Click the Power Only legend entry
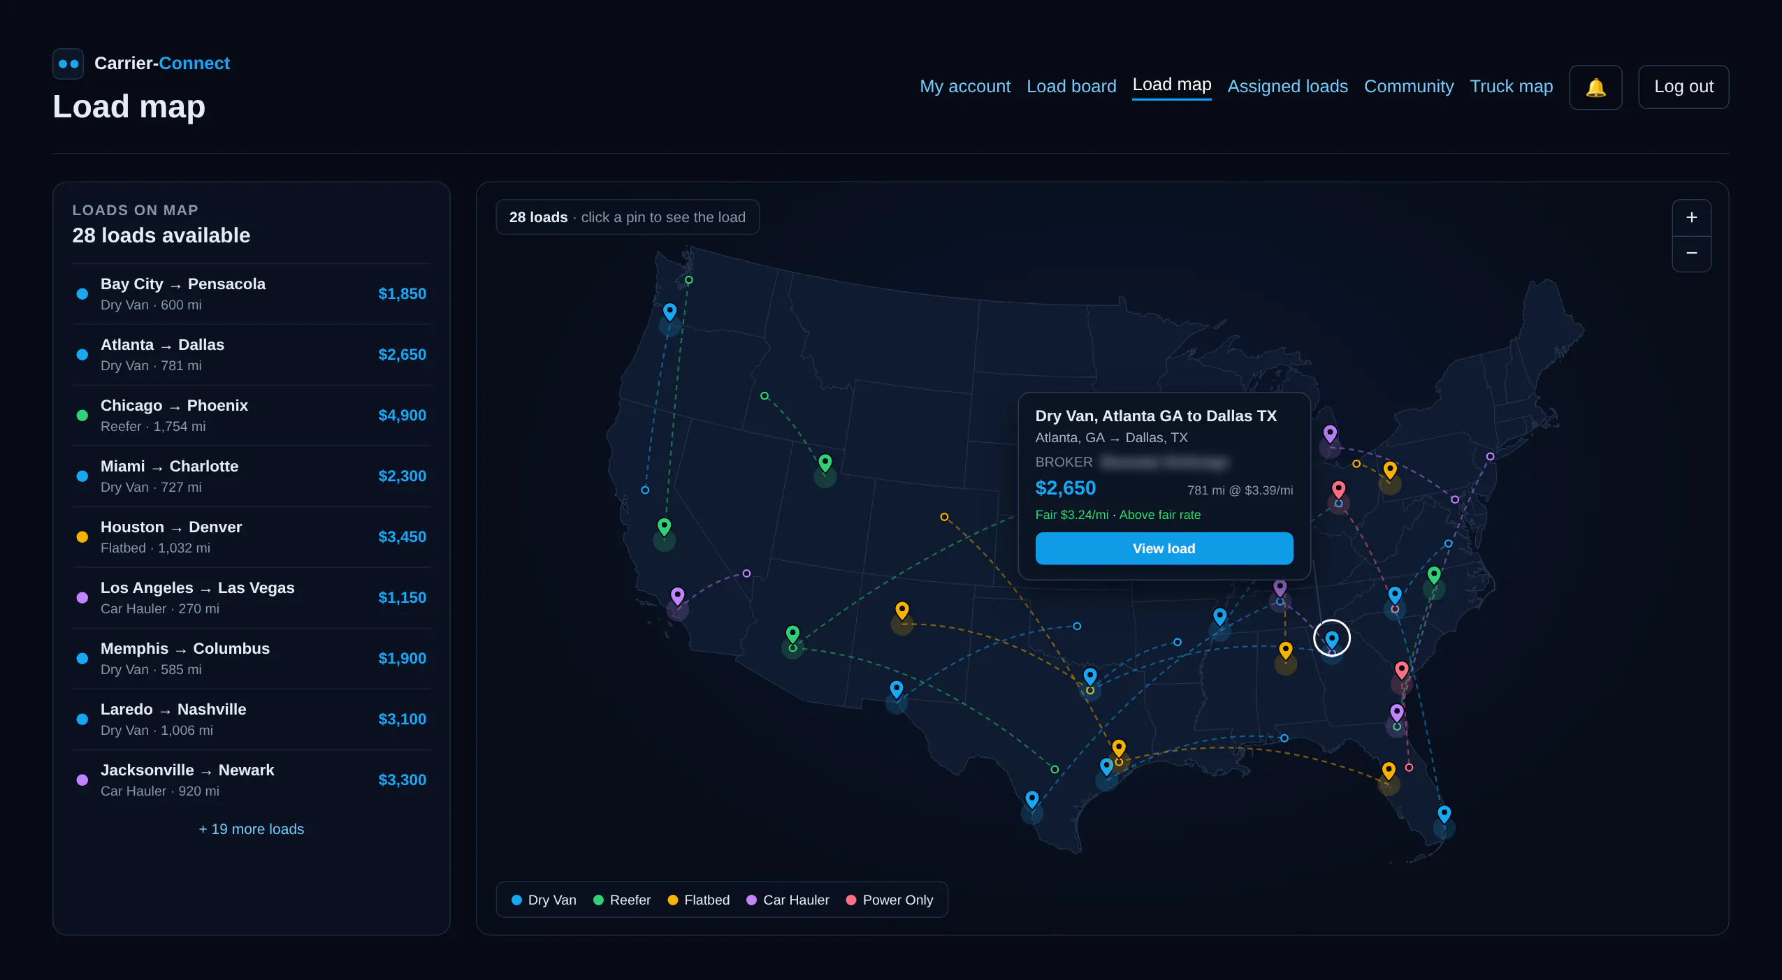Viewport: 1782px width, 980px height. coord(889,900)
